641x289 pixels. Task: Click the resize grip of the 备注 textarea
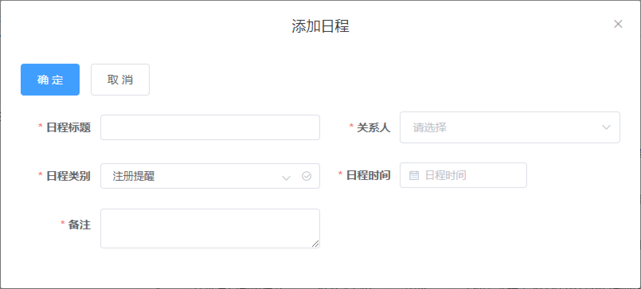click(315, 244)
